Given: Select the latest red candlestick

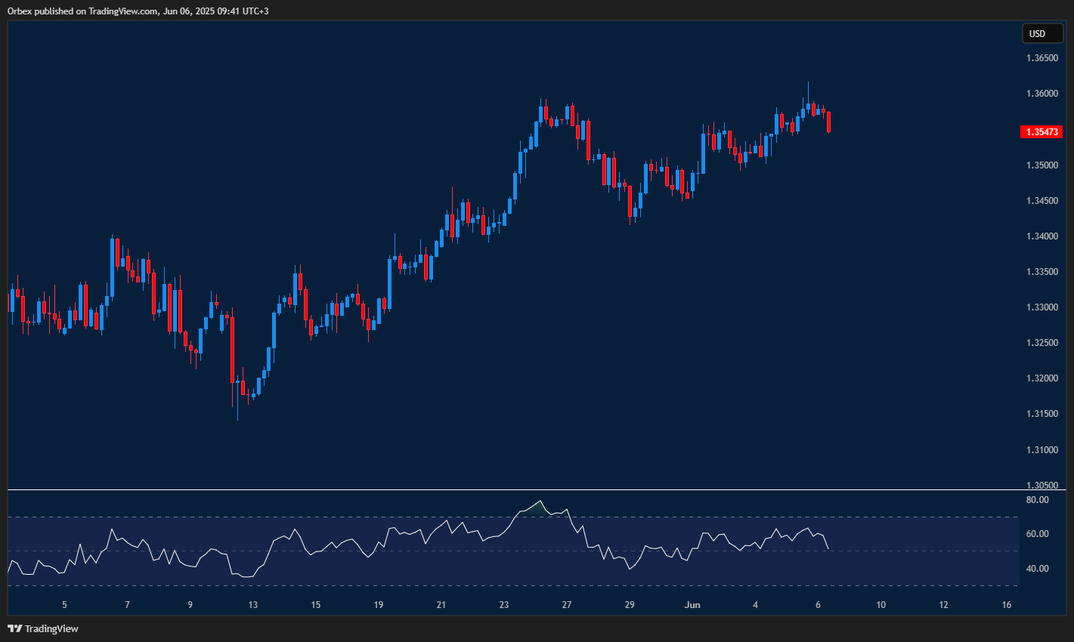Looking at the screenshot, I should [828, 121].
